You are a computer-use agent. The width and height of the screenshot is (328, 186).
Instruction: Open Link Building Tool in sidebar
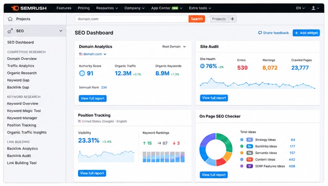(22, 163)
